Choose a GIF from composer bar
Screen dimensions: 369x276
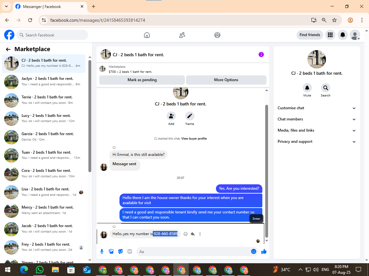(x=130, y=252)
